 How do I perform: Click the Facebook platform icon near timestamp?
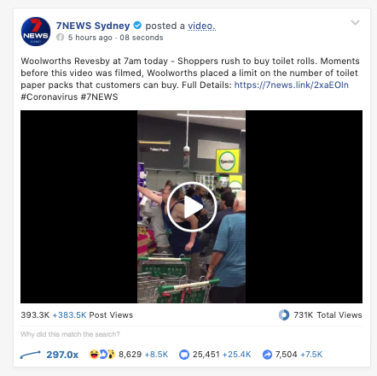(60, 38)
